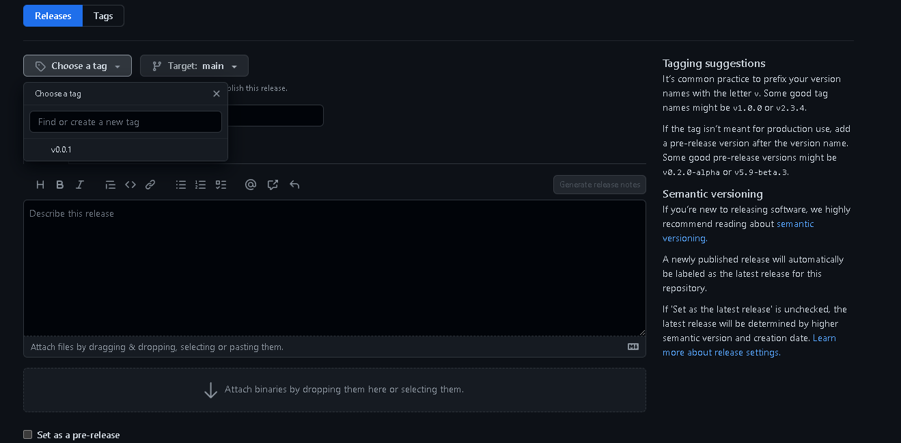Add a task list to the description

221,185
